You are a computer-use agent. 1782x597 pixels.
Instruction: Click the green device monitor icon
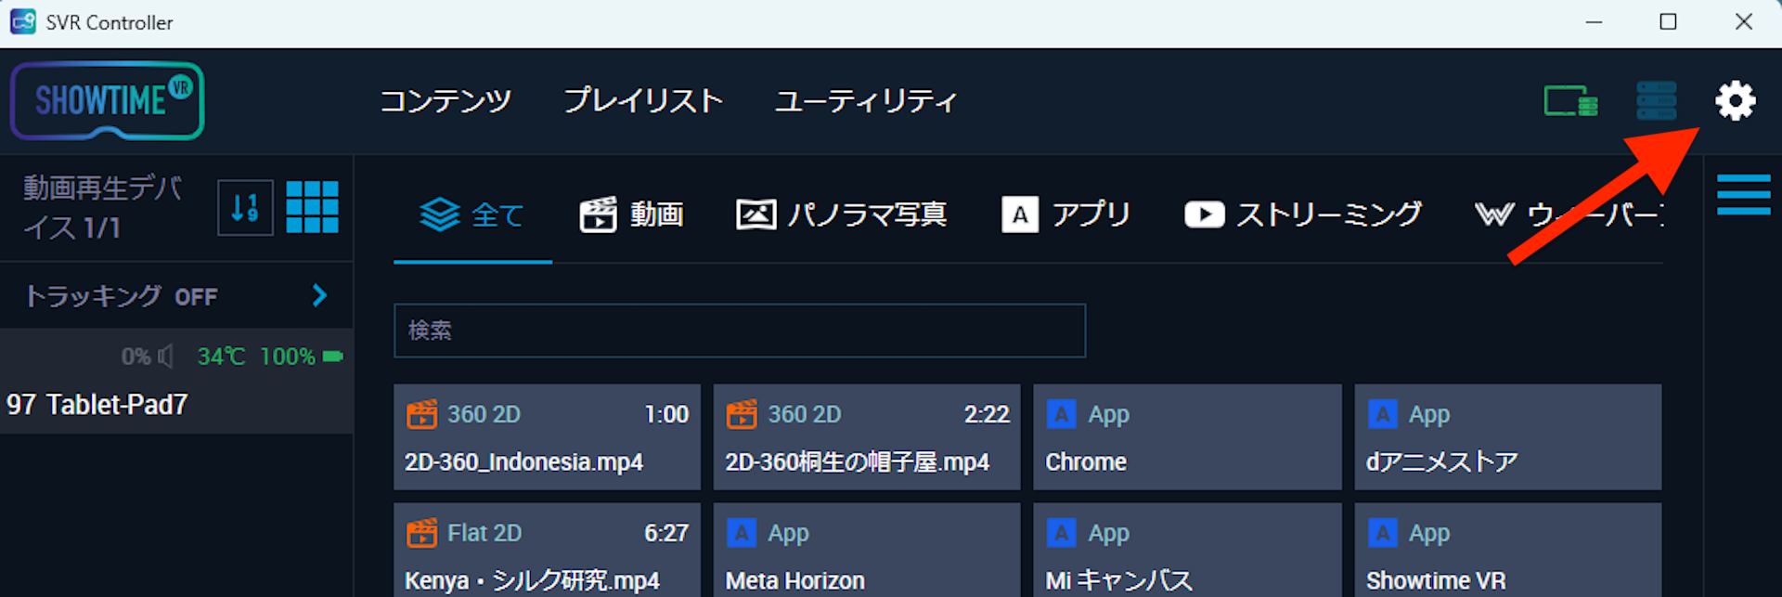pyautogui.click(x=1570, y=100)
